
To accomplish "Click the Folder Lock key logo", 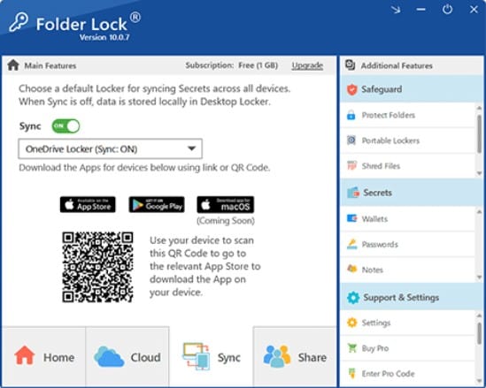I will pyautogui.click(x=19, y=22).
